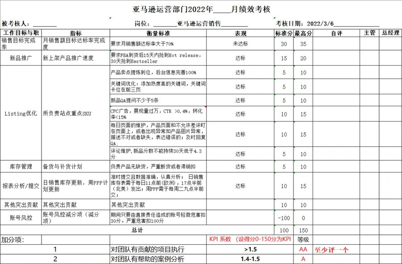This screenshot has height=264, width=402.
Task: Select the 表现 column header
Action: [x=240, y=33]
